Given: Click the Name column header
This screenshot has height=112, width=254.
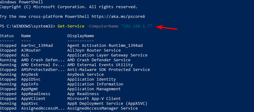Looking at the screenshot, I should coord(26,36).
